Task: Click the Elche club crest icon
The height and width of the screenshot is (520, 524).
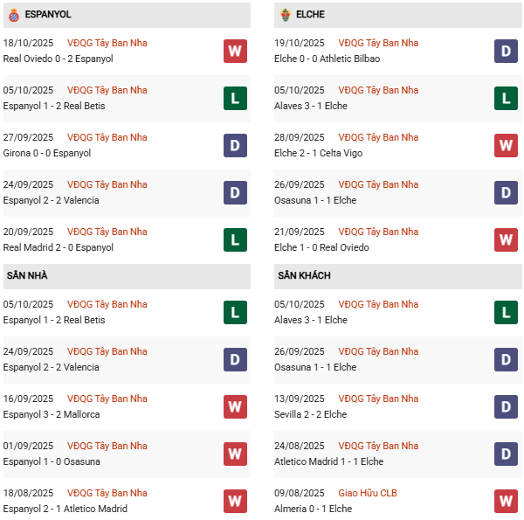Action: pyautogui.click(x=285, y=15)
